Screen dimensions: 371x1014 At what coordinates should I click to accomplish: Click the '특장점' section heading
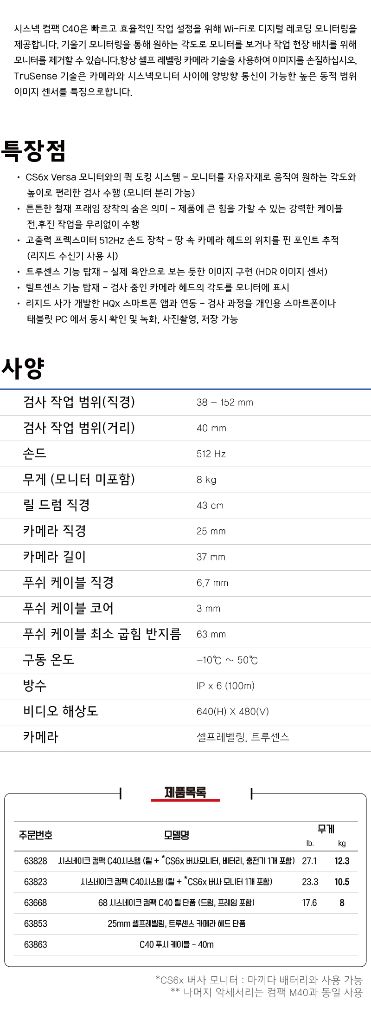[33, 150]
